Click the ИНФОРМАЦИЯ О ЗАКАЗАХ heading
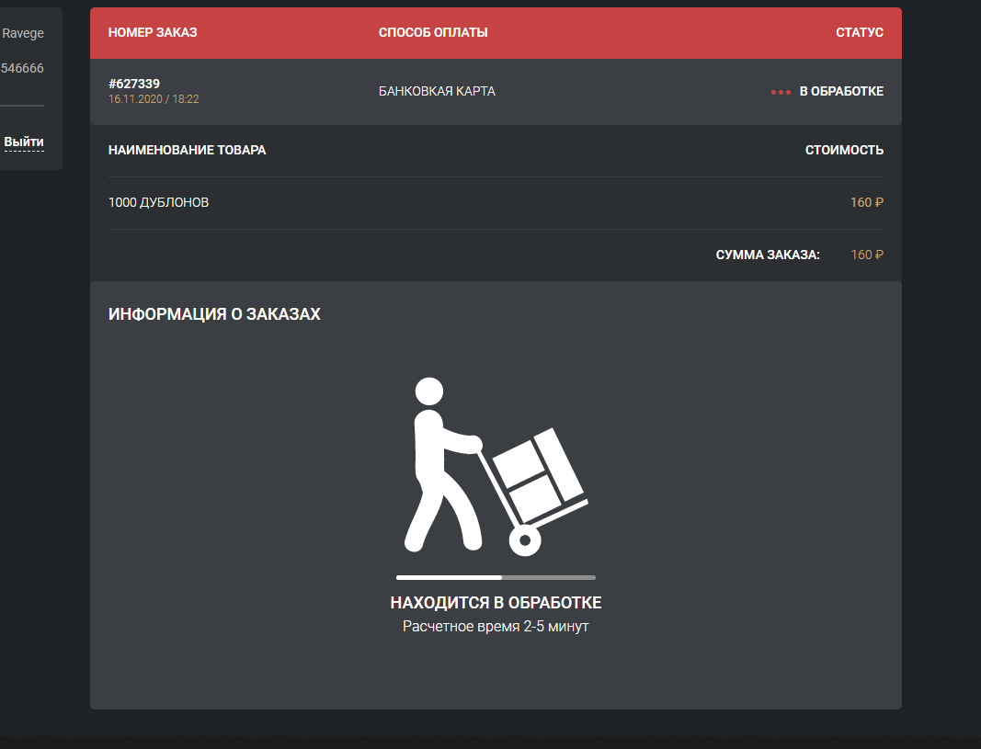981x749 pixels. pyautogui.click(x=214, y=314)
